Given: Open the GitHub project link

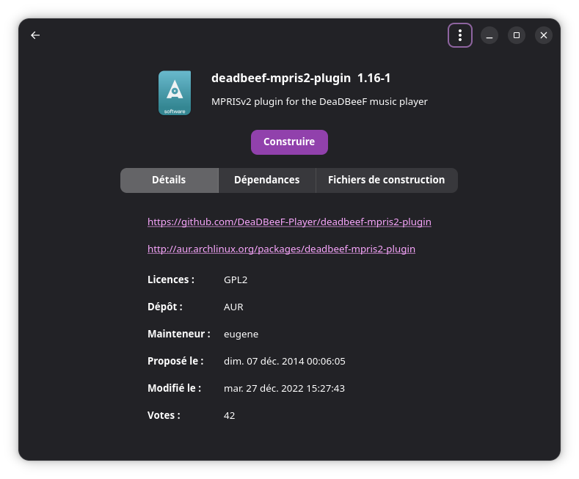Looking at the screenshot, I should click(289, 222).
